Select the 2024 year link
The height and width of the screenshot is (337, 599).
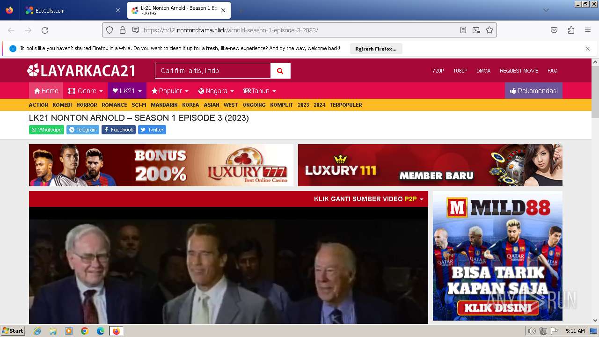[319, 105]
